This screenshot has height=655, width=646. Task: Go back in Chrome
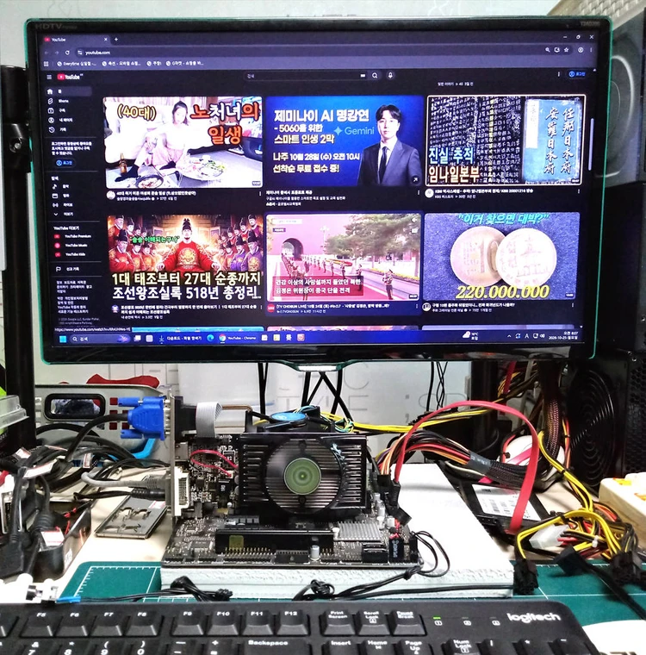(x=47, y=53)
